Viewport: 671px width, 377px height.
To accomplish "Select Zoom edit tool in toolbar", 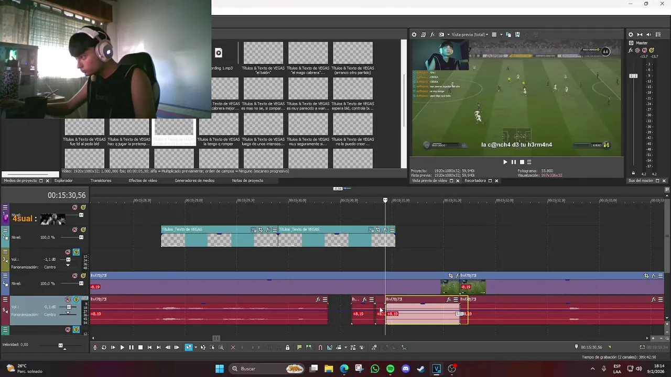I will pos(221,347).
